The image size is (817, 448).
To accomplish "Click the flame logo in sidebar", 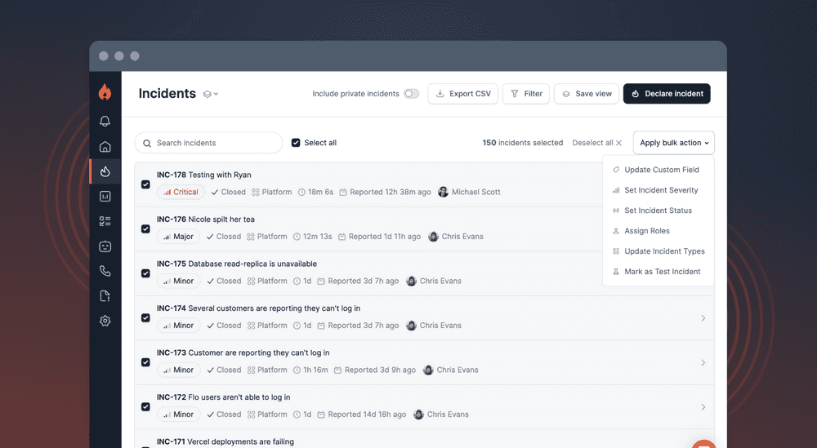I will tap(105, 92).
